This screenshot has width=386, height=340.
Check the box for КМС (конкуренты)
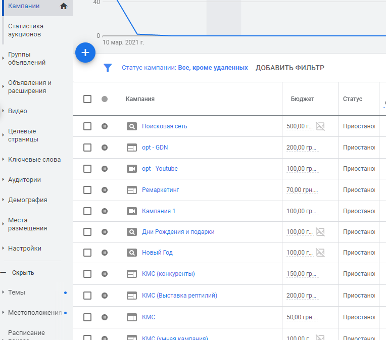point(87,274)
